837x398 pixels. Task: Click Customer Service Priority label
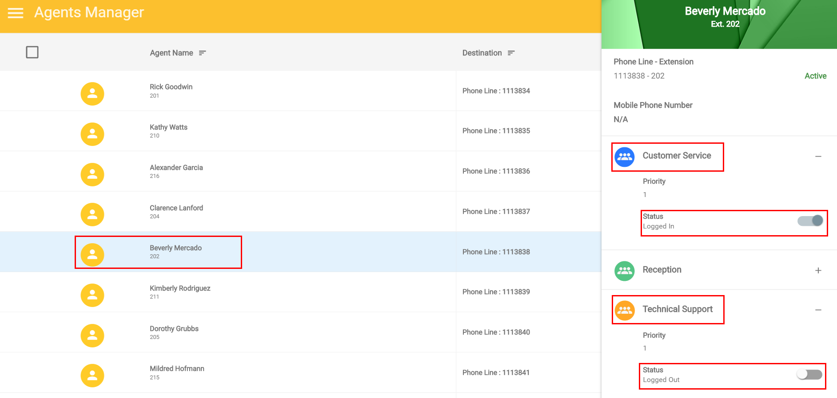[654, 181]
